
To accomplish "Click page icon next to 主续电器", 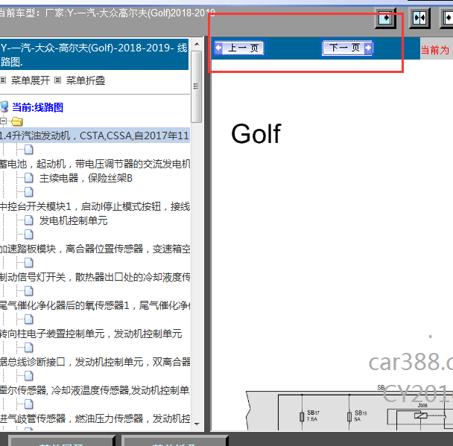I will (x=28, y=178).
